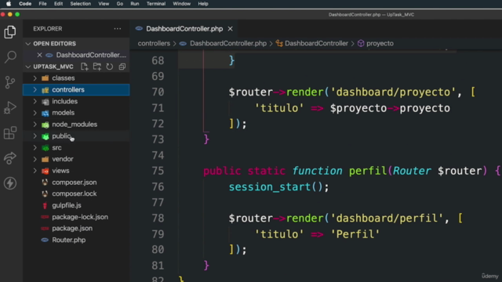
Task: Open the Source Control view
Action: (10, 82)
